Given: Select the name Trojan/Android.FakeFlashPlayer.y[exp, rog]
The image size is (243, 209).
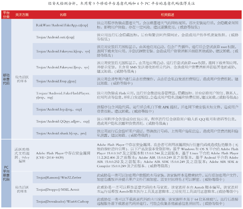Looking at the screenshot, I should (63, 95).
